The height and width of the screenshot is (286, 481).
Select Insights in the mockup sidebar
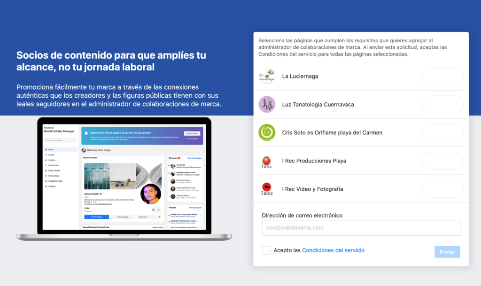coord(52,160)
